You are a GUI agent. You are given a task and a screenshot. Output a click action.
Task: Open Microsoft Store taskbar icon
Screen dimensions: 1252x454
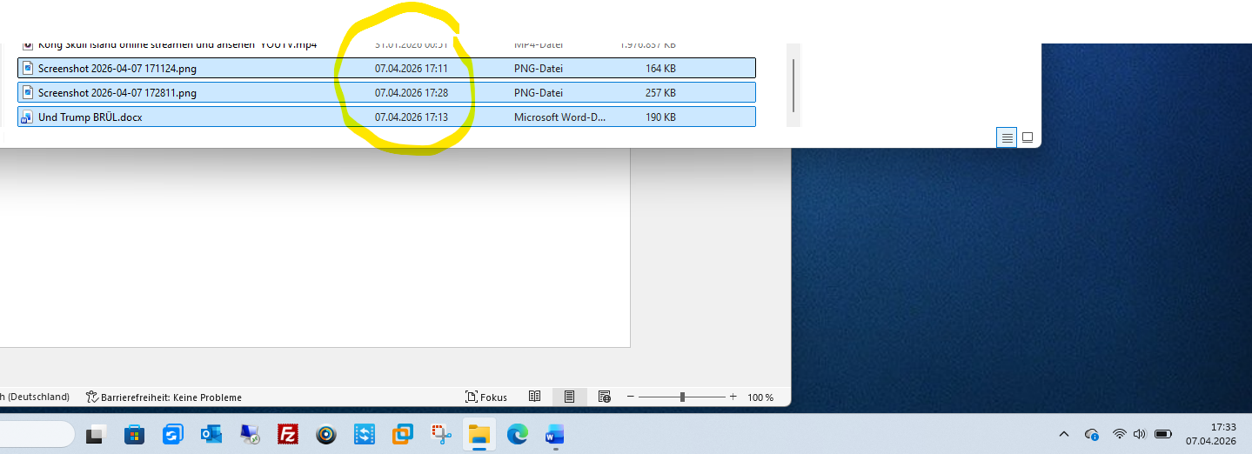pyautogui.click(x=134, y=434)
